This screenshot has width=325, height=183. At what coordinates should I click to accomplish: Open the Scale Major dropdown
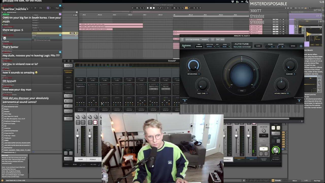coord(225,47)
